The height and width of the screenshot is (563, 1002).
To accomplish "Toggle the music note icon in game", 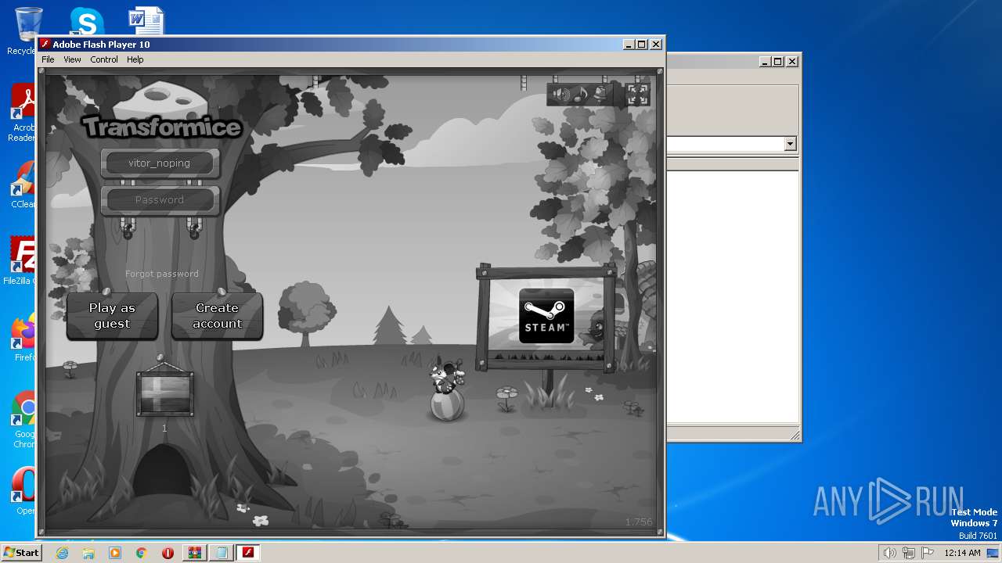I will 580,95.
